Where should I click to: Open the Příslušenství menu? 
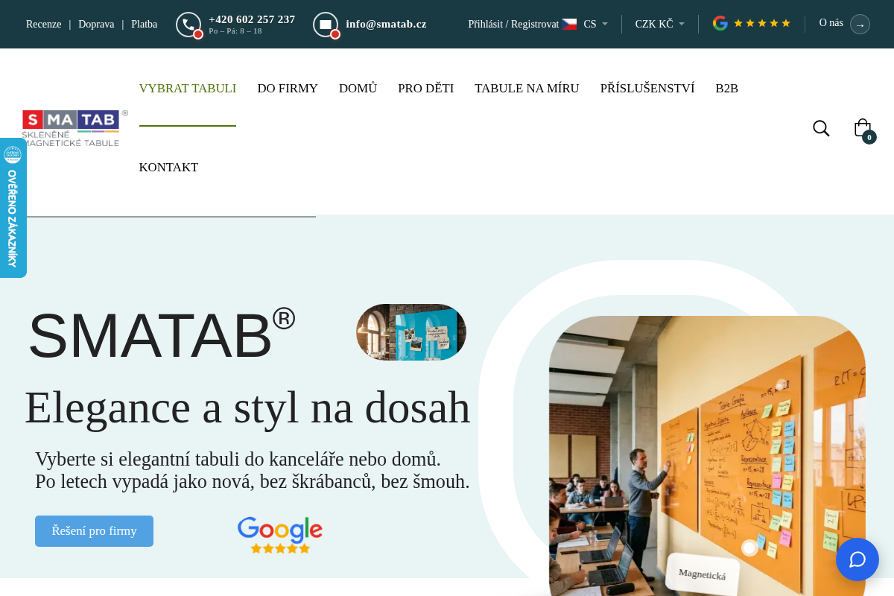tap(647, 88)
